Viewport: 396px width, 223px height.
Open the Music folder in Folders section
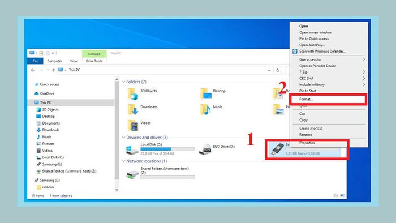coord(205,110)
